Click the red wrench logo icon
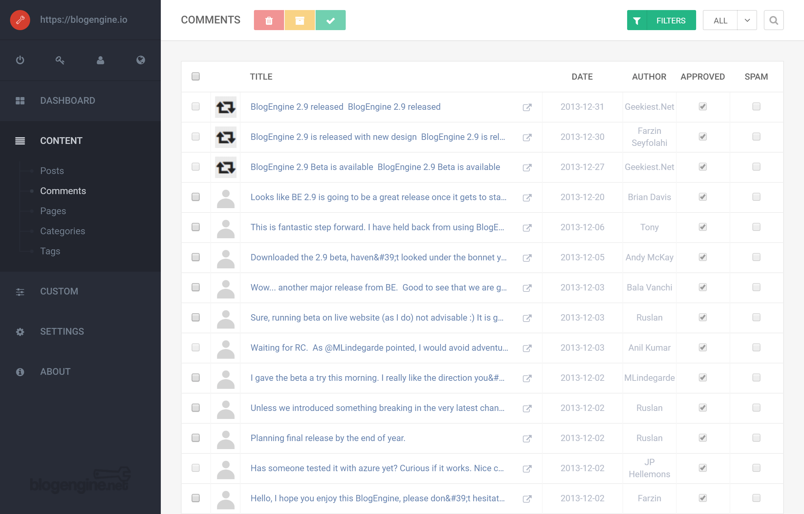Screen dimensions: 804x514 point(20,20)
